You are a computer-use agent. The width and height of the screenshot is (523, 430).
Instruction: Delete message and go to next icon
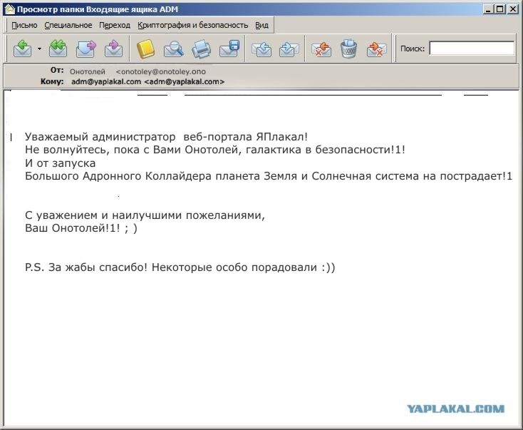pyautogui.click(x=376, y=48)
